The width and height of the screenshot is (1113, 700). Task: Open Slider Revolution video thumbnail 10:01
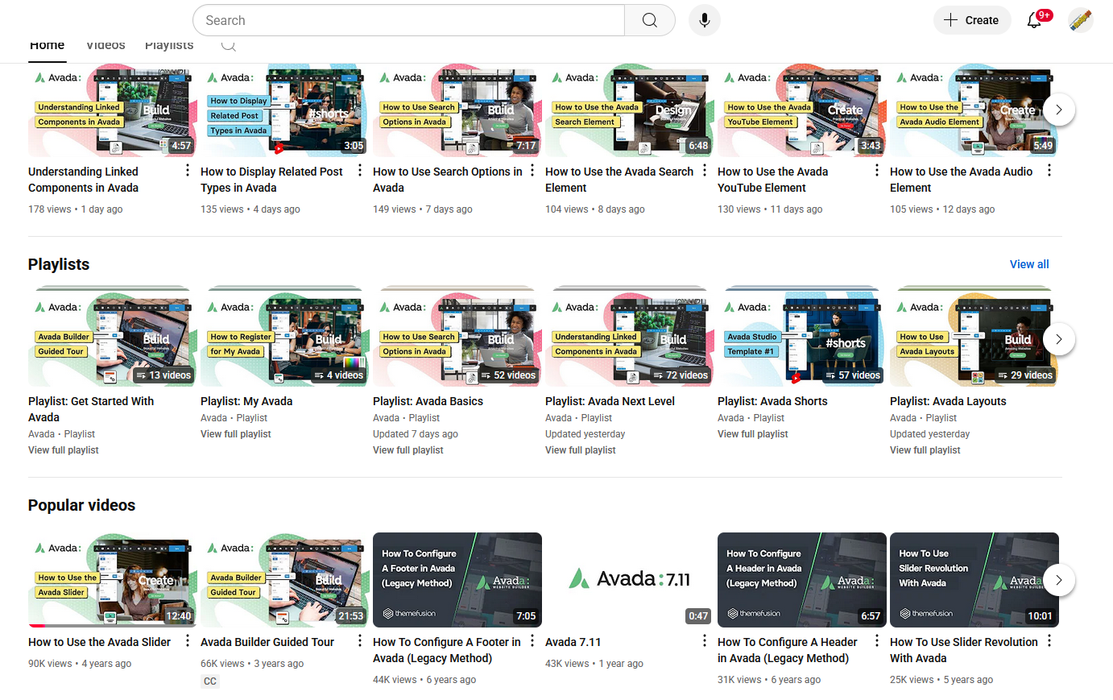[974, 580]
